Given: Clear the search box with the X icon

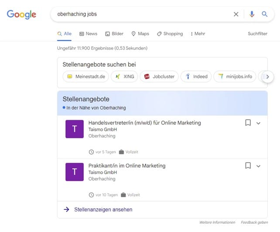Looking at the screenshot, I should 236,14.
